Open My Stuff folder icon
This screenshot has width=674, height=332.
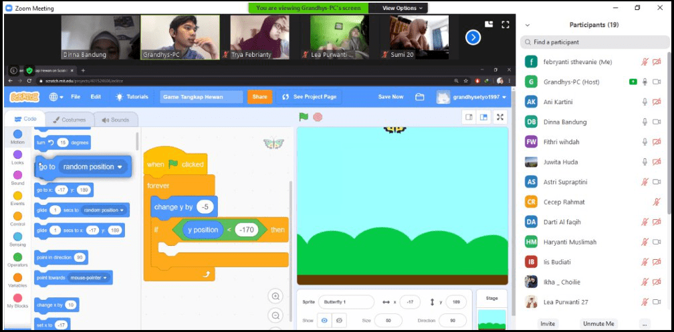pos(420,97)
